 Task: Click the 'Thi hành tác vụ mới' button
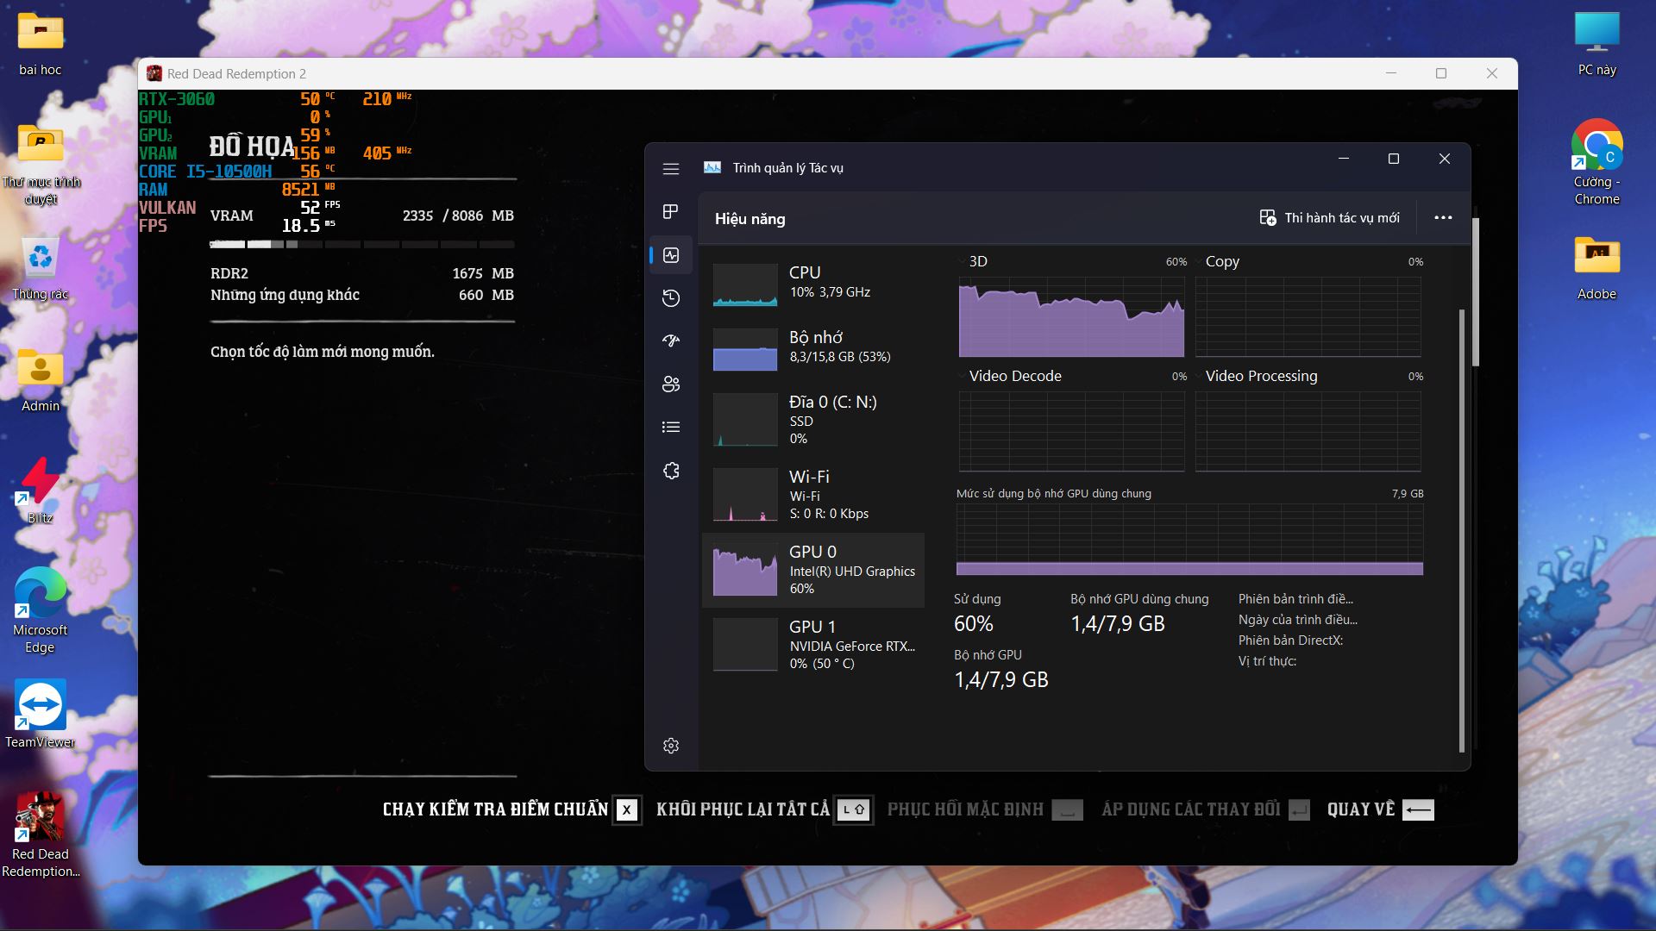coord(1329,218)
